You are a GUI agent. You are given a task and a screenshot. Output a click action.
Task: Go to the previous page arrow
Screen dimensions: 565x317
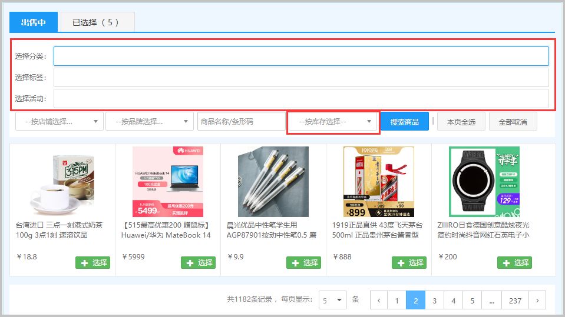pyautogui.click(x=379, y=301)
